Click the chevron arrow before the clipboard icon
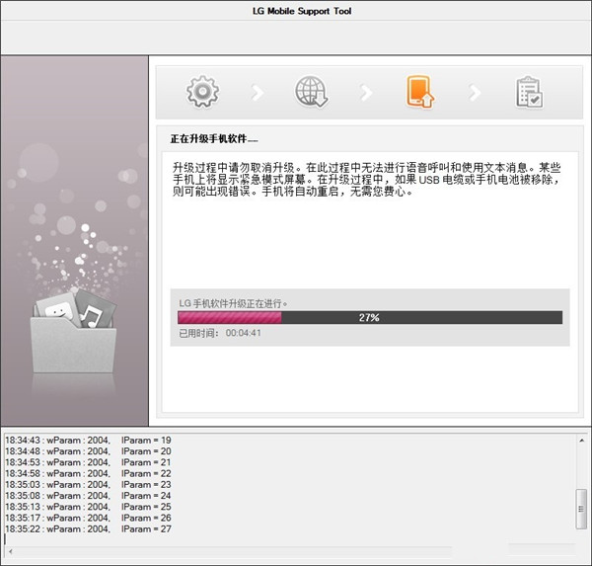This screenshot has height=566, width=592. click(475, 92)
